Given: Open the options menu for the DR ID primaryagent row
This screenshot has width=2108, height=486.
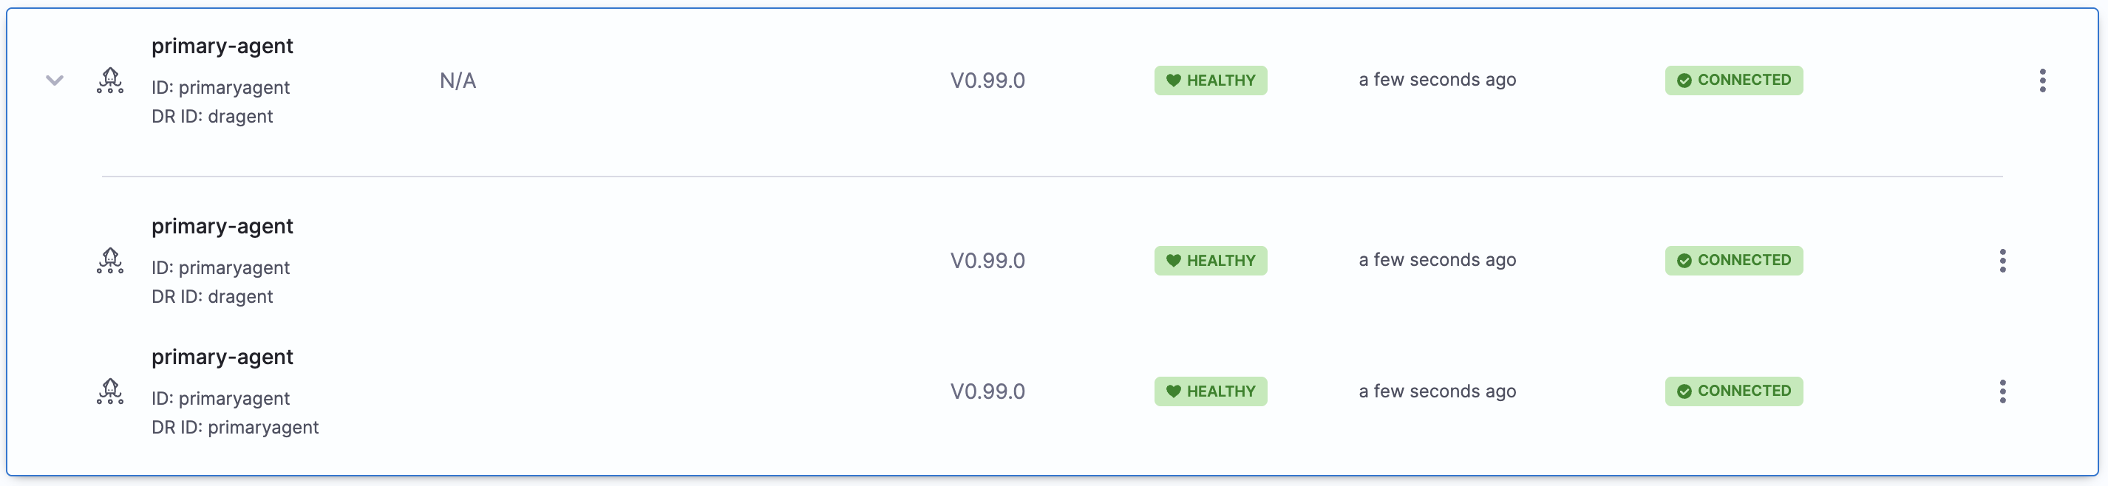Looking at the screenshot, I should point(2002,391).
